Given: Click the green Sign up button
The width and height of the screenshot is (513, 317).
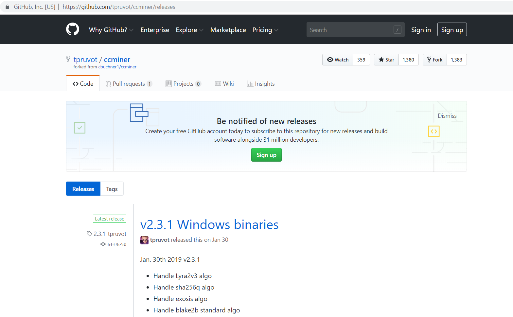Looking at the screenshot, I should [266, 155].
